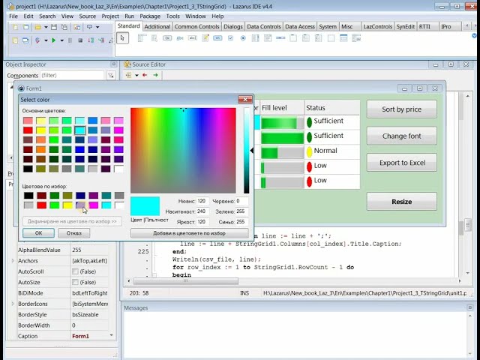The width and height of the screenshot is (480, 360).
Task: Switch to the Common Controls palette tab
Action: coord(196,27)
